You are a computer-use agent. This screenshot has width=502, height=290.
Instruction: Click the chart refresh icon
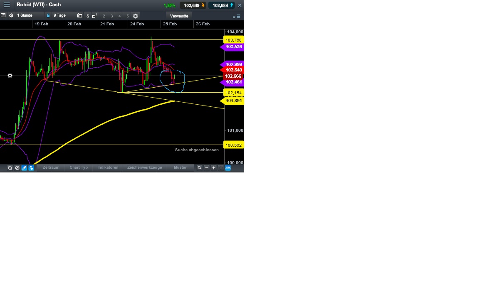(x=10, y=167)
